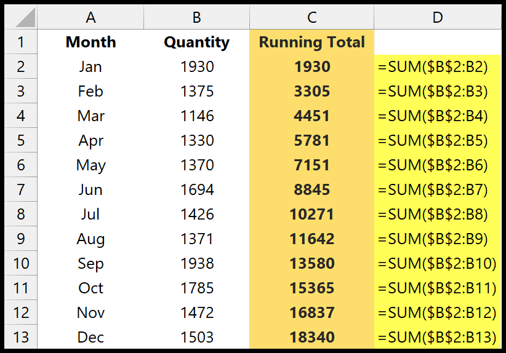Click the quantity cell 1694
The width and height of the screenshot is (506, 353).
click(196, 189)
